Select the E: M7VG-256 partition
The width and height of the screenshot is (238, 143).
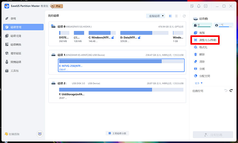121,65
